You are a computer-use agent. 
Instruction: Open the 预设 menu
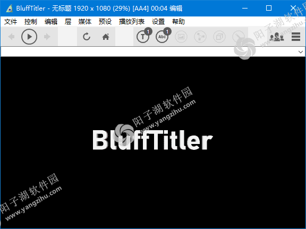(x=105, y=21)
